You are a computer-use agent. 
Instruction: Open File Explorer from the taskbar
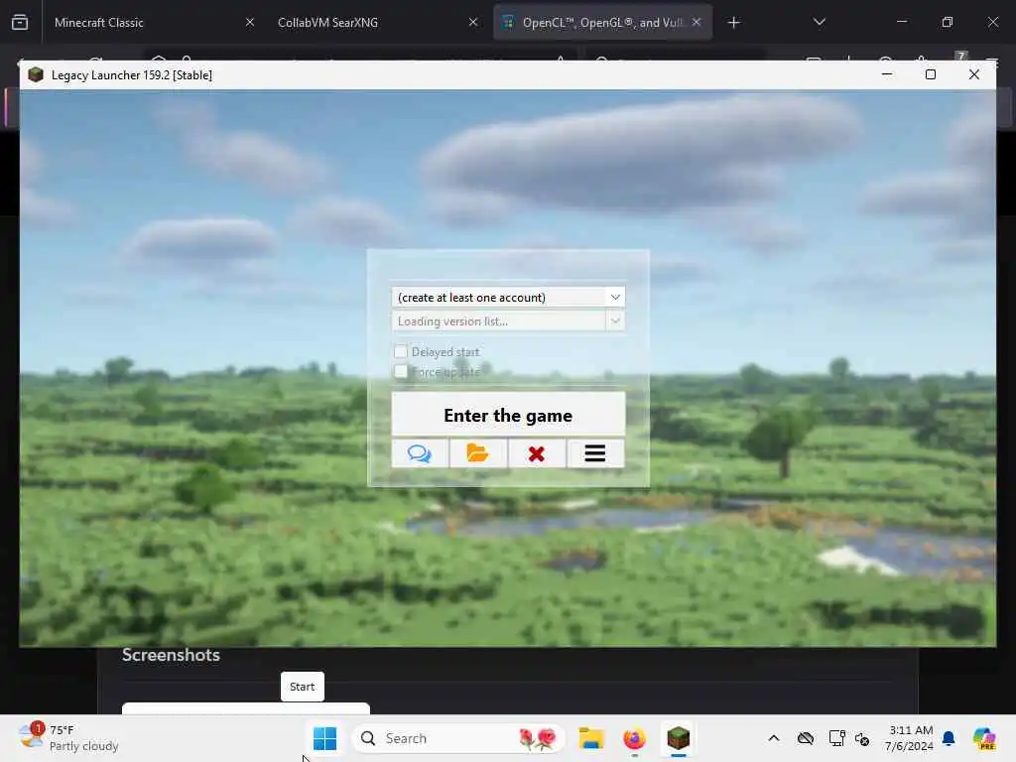click(x=591, y=738)
